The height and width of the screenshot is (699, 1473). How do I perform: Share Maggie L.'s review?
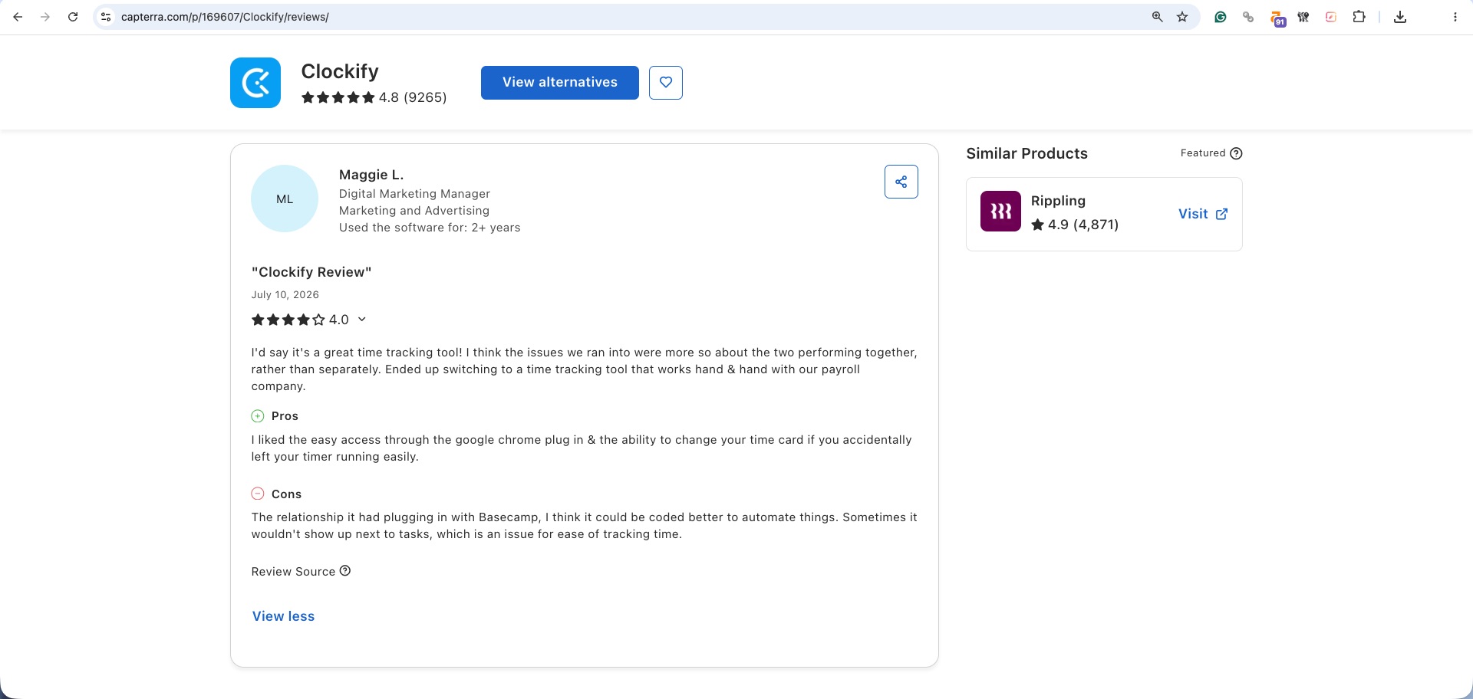tap(901, 182)
